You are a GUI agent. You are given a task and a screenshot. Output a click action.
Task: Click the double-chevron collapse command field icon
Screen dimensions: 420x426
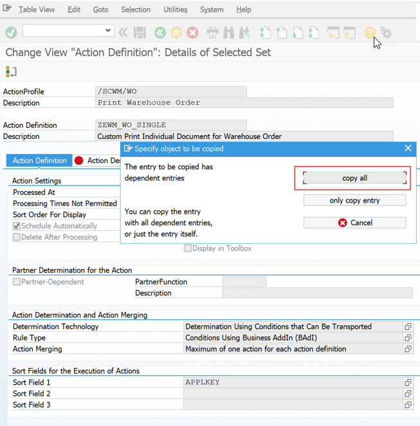[123, 33]
